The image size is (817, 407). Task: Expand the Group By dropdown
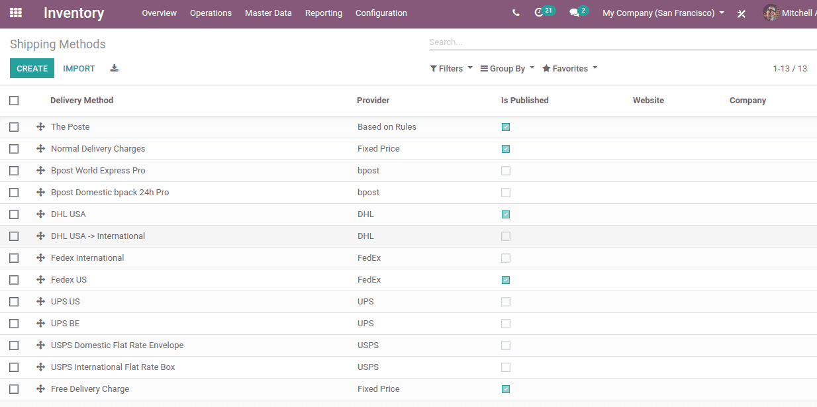tap(507, 68)
